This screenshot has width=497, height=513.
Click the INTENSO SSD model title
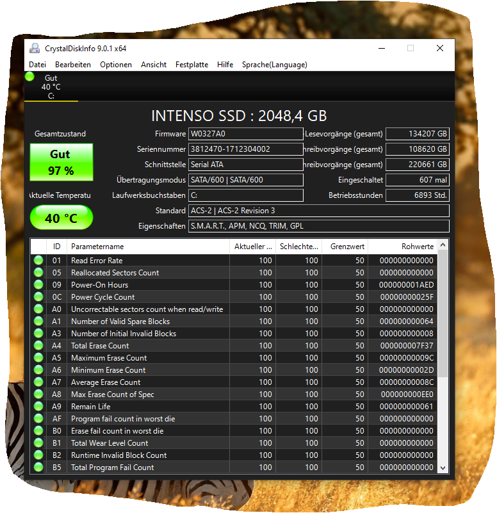(x=239, y=116)
